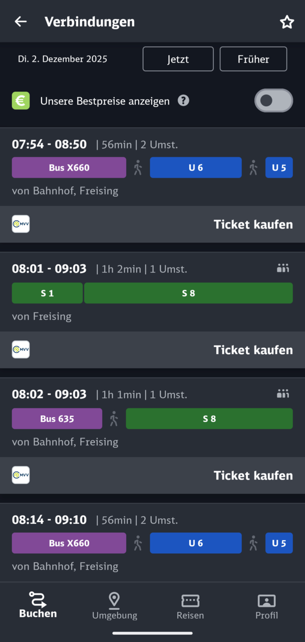The width and height of the screenshot is (305, 642).
Task: Open the Profil tab
Action: 266,605
